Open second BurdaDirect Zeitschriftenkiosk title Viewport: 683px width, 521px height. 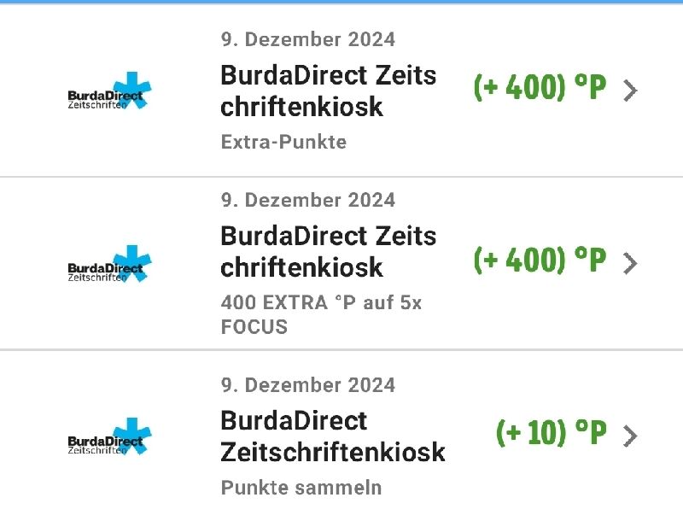pyautogui.click(x=329, y=251)
